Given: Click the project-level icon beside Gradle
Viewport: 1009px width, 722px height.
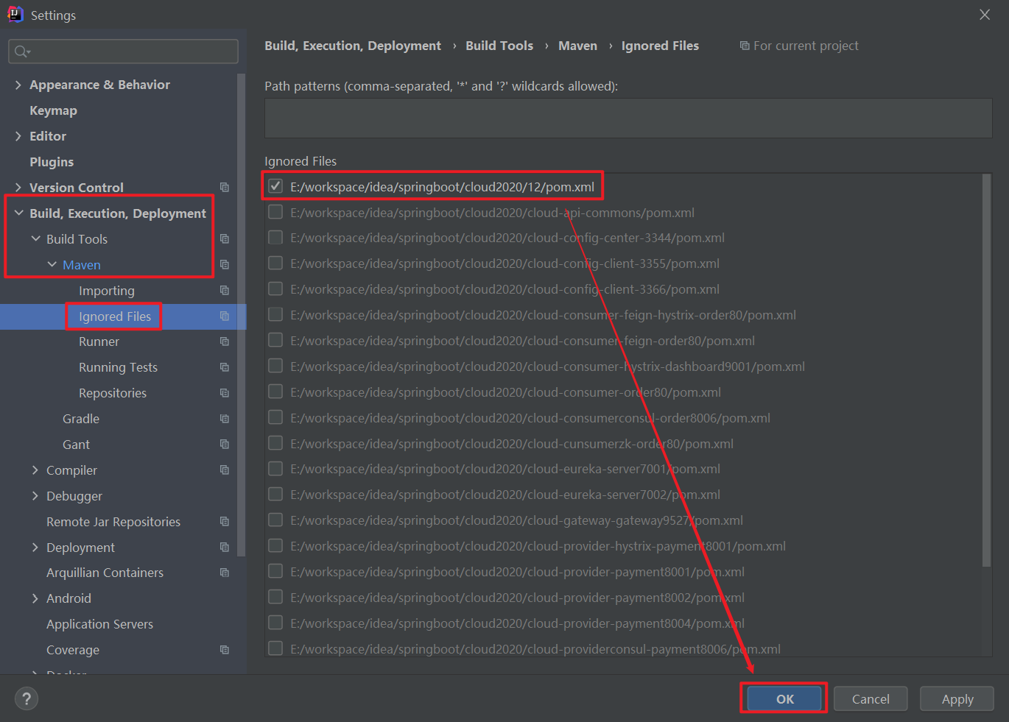Looking at the screenshot, I should click(x=224, y=418).
